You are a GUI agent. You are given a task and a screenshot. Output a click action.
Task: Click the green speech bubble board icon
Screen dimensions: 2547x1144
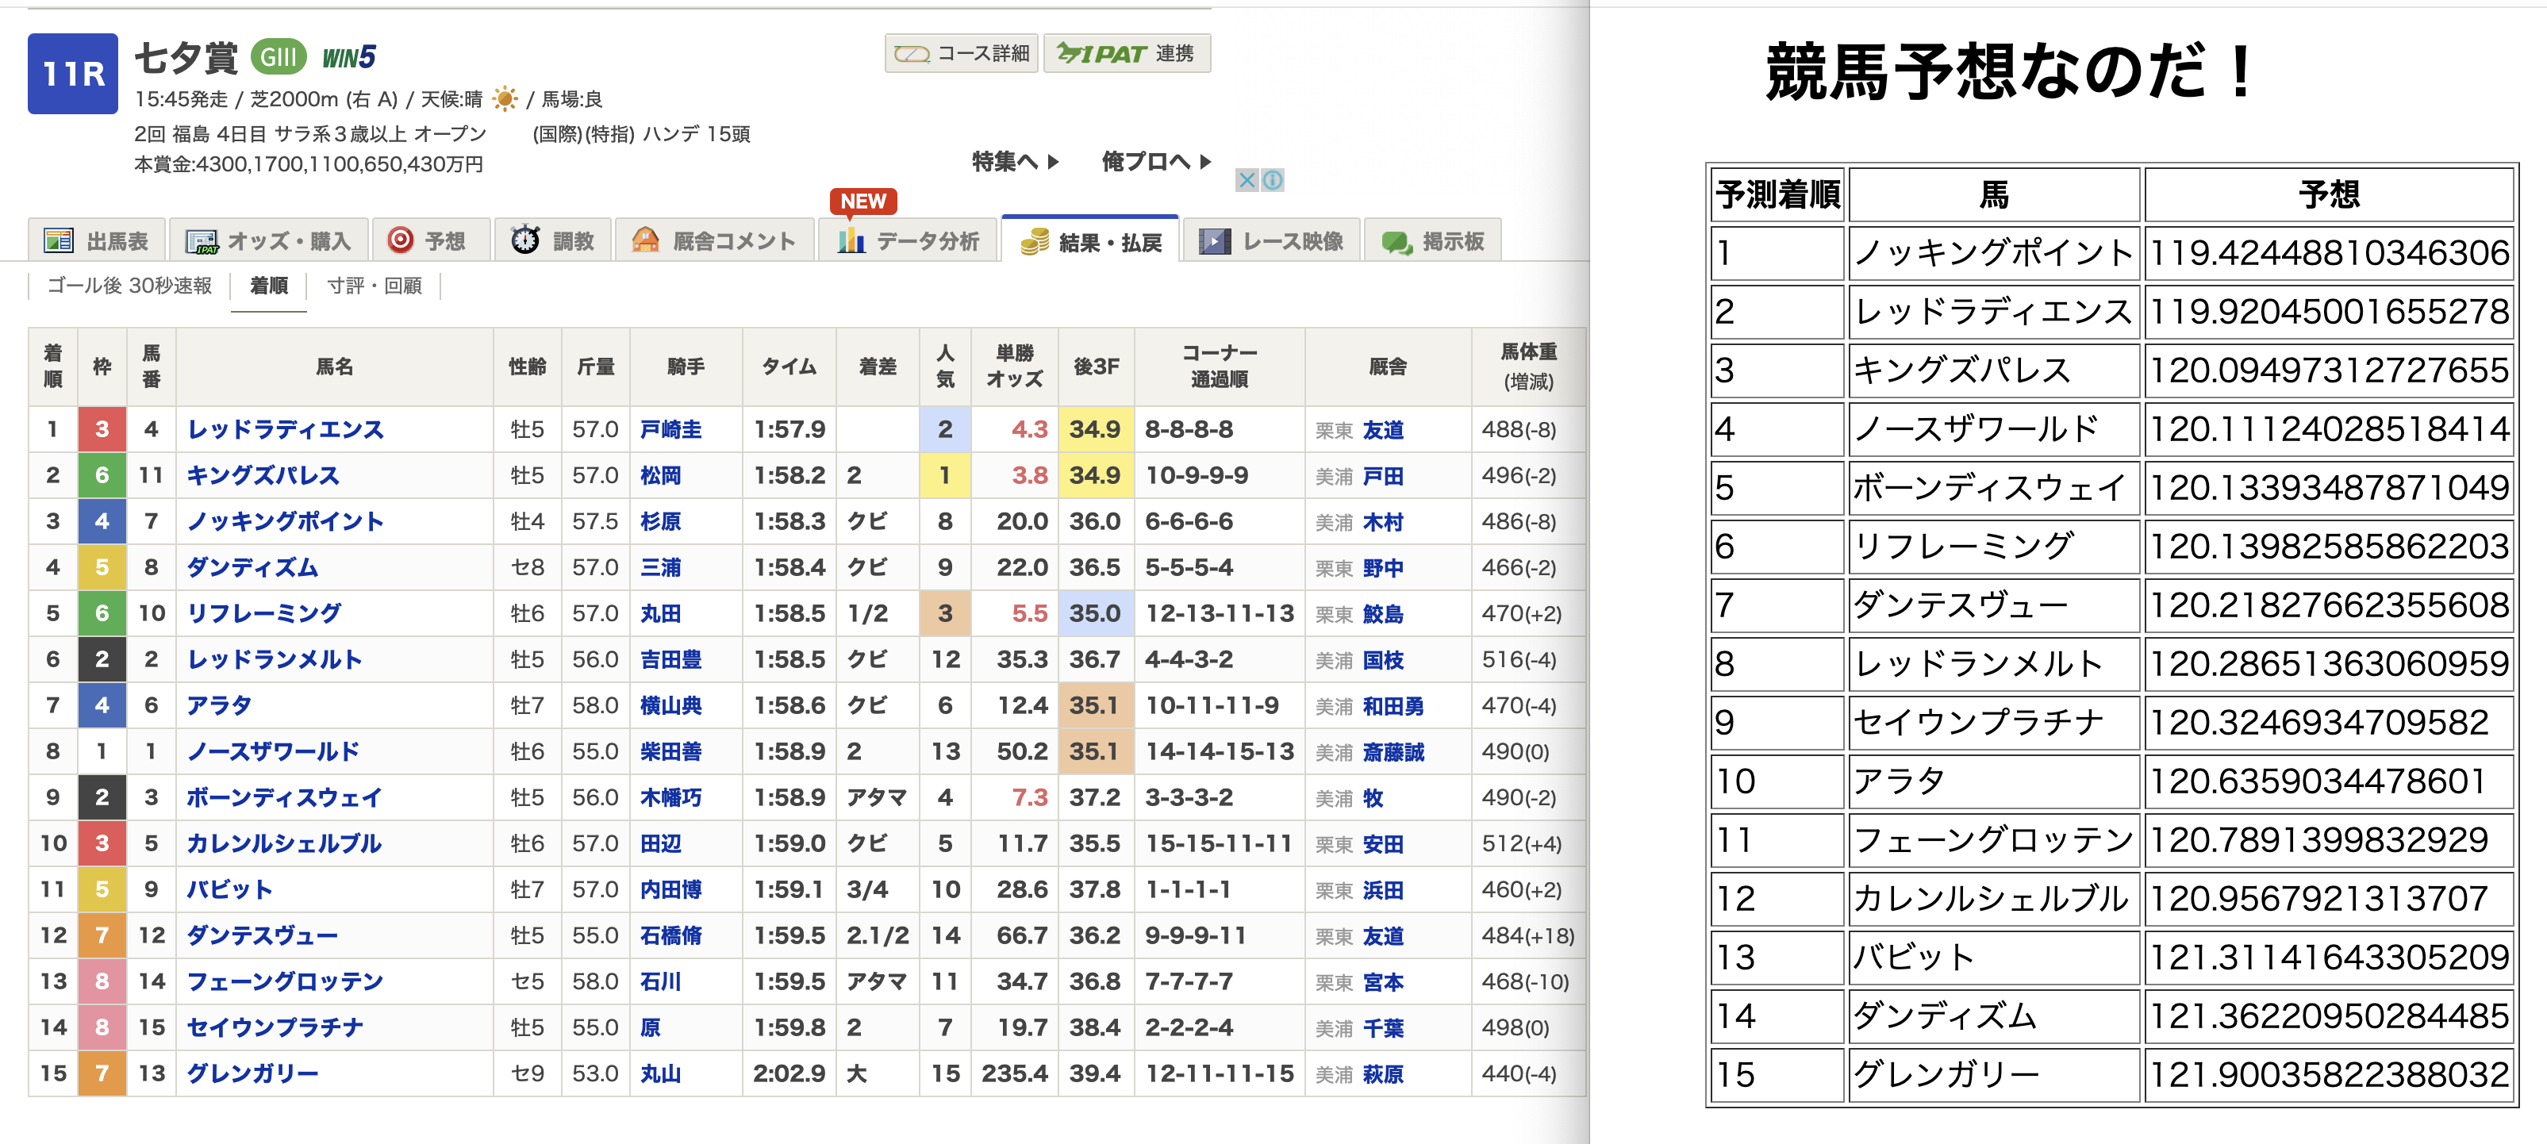tap(1396, 241)
